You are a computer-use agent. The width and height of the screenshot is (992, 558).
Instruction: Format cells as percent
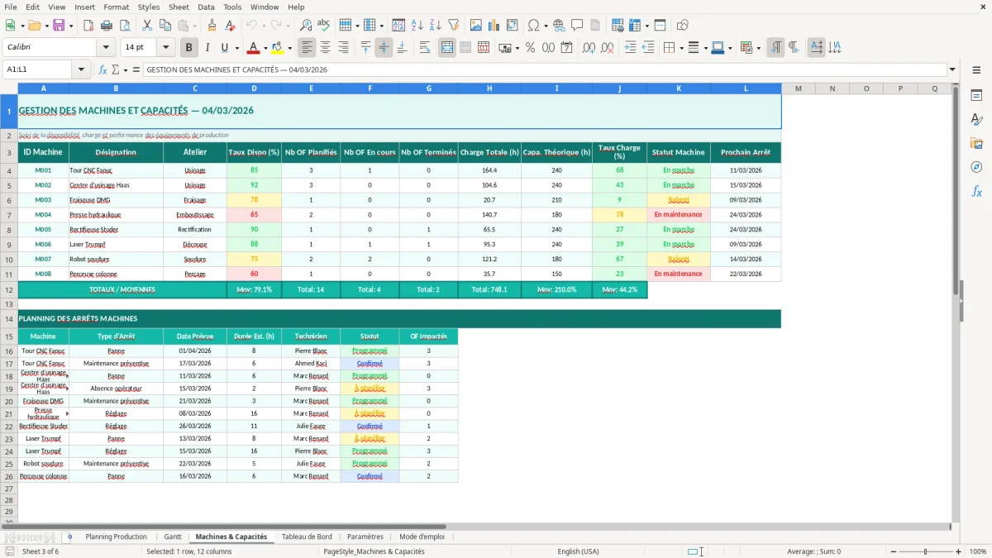pyautogui.click(x=530, y=48)
